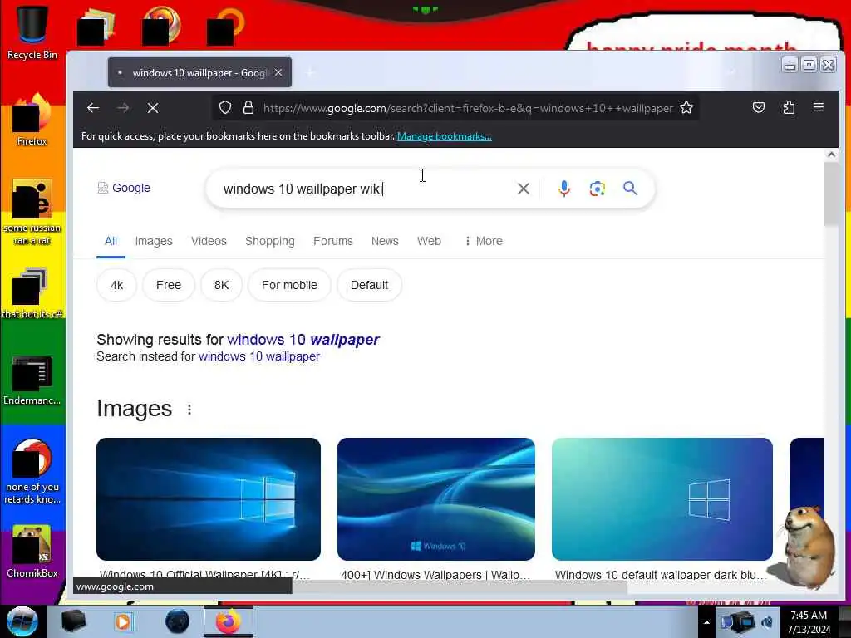
Task: Open the Images section three-dot options
Action: pyautogui.click(x=189, y=409)
